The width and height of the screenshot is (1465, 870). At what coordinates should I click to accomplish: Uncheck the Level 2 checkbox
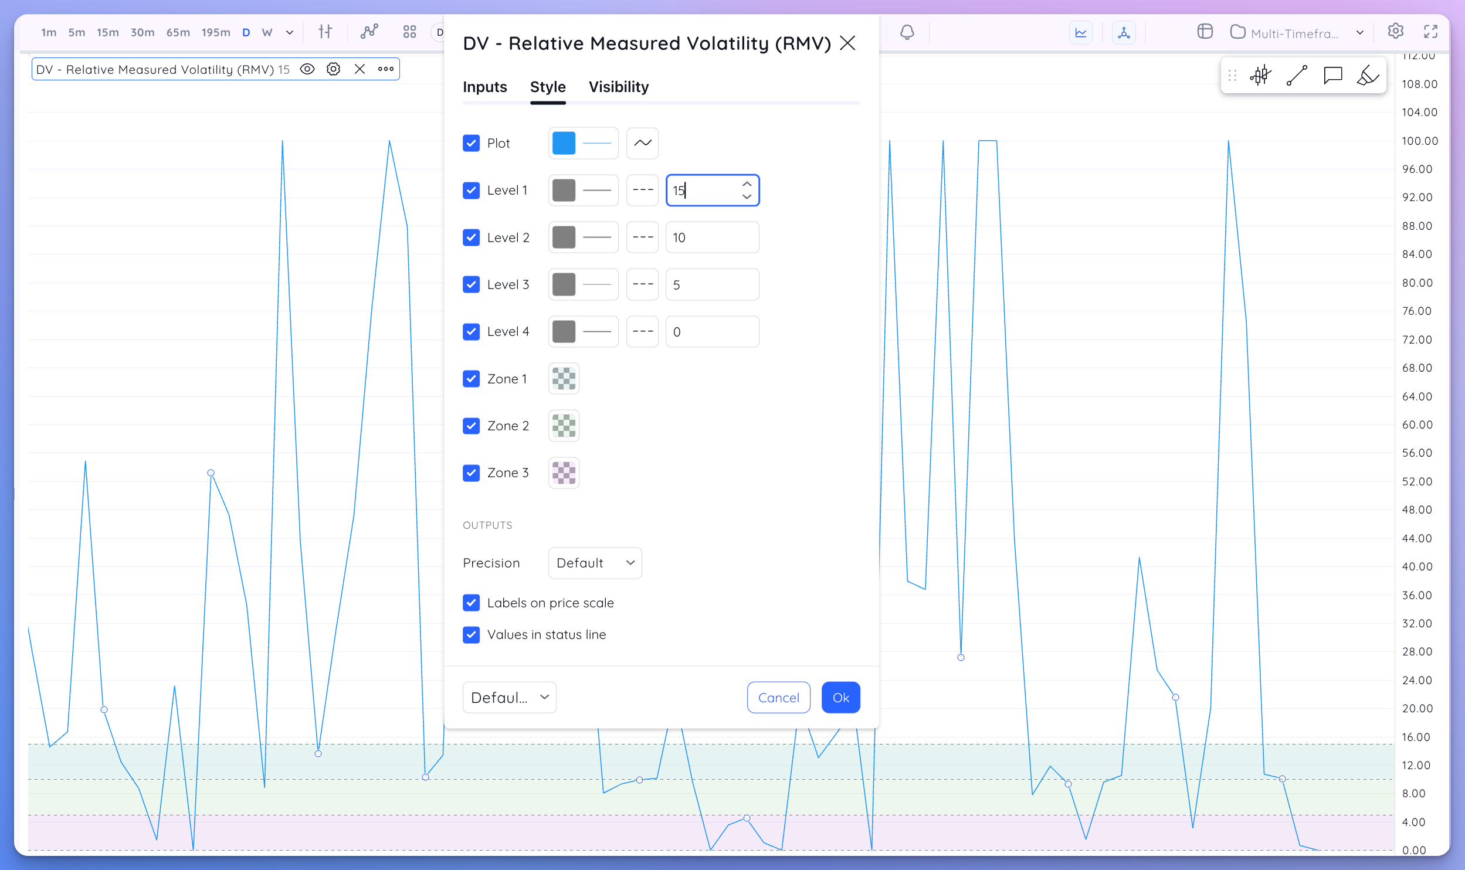(471, 237)
